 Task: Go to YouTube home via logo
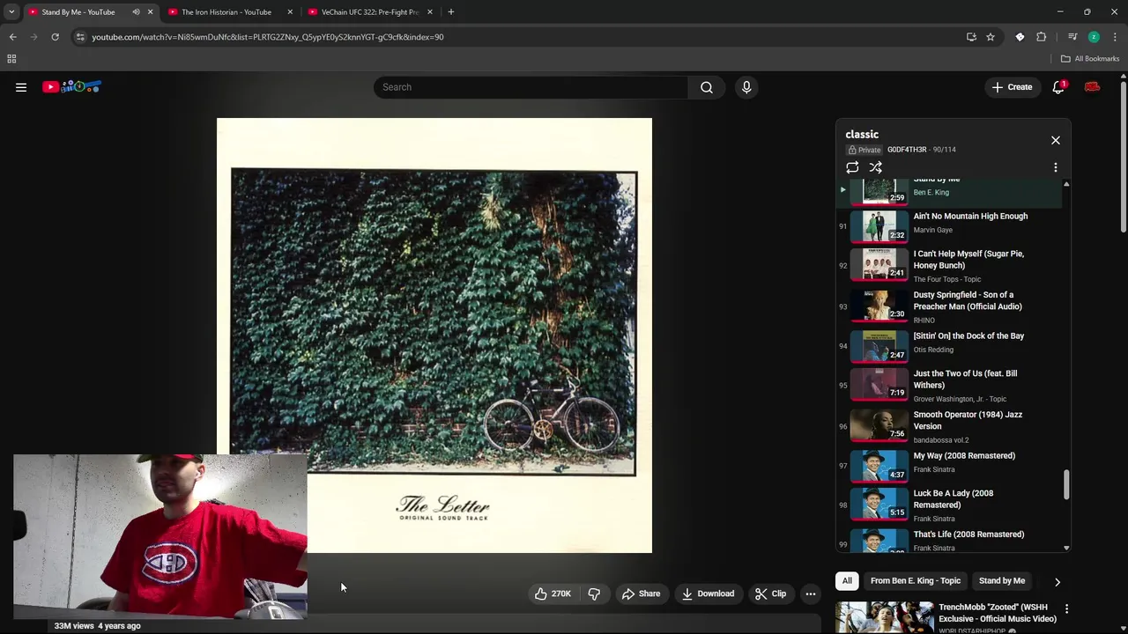[x=72, y=87]
